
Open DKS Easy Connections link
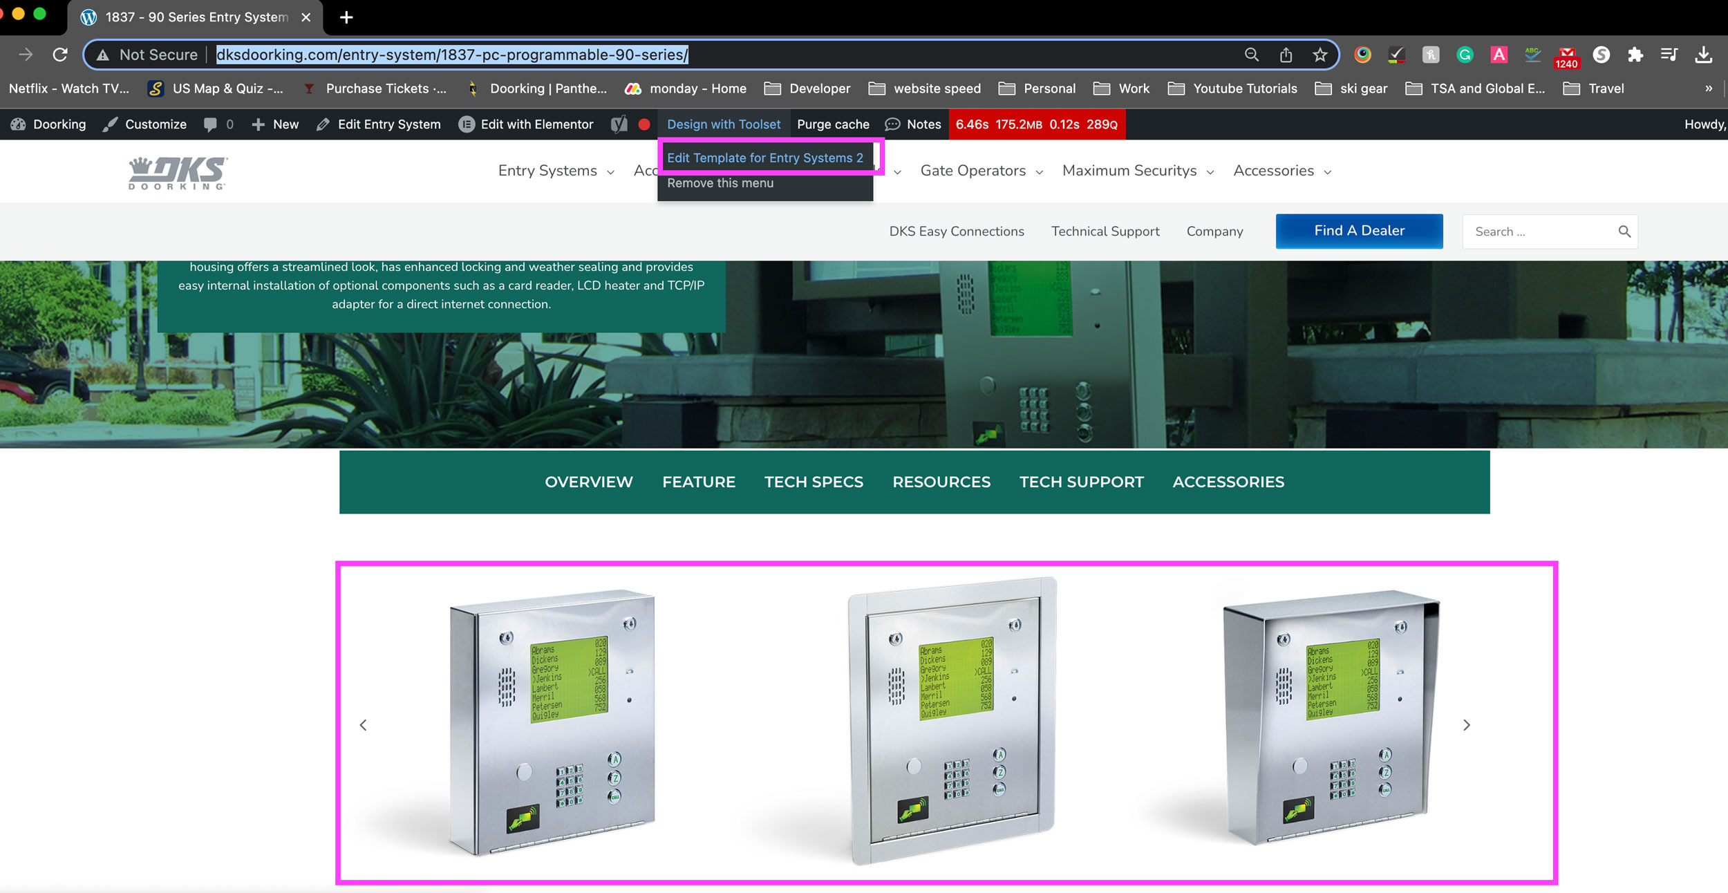(957, 232)
